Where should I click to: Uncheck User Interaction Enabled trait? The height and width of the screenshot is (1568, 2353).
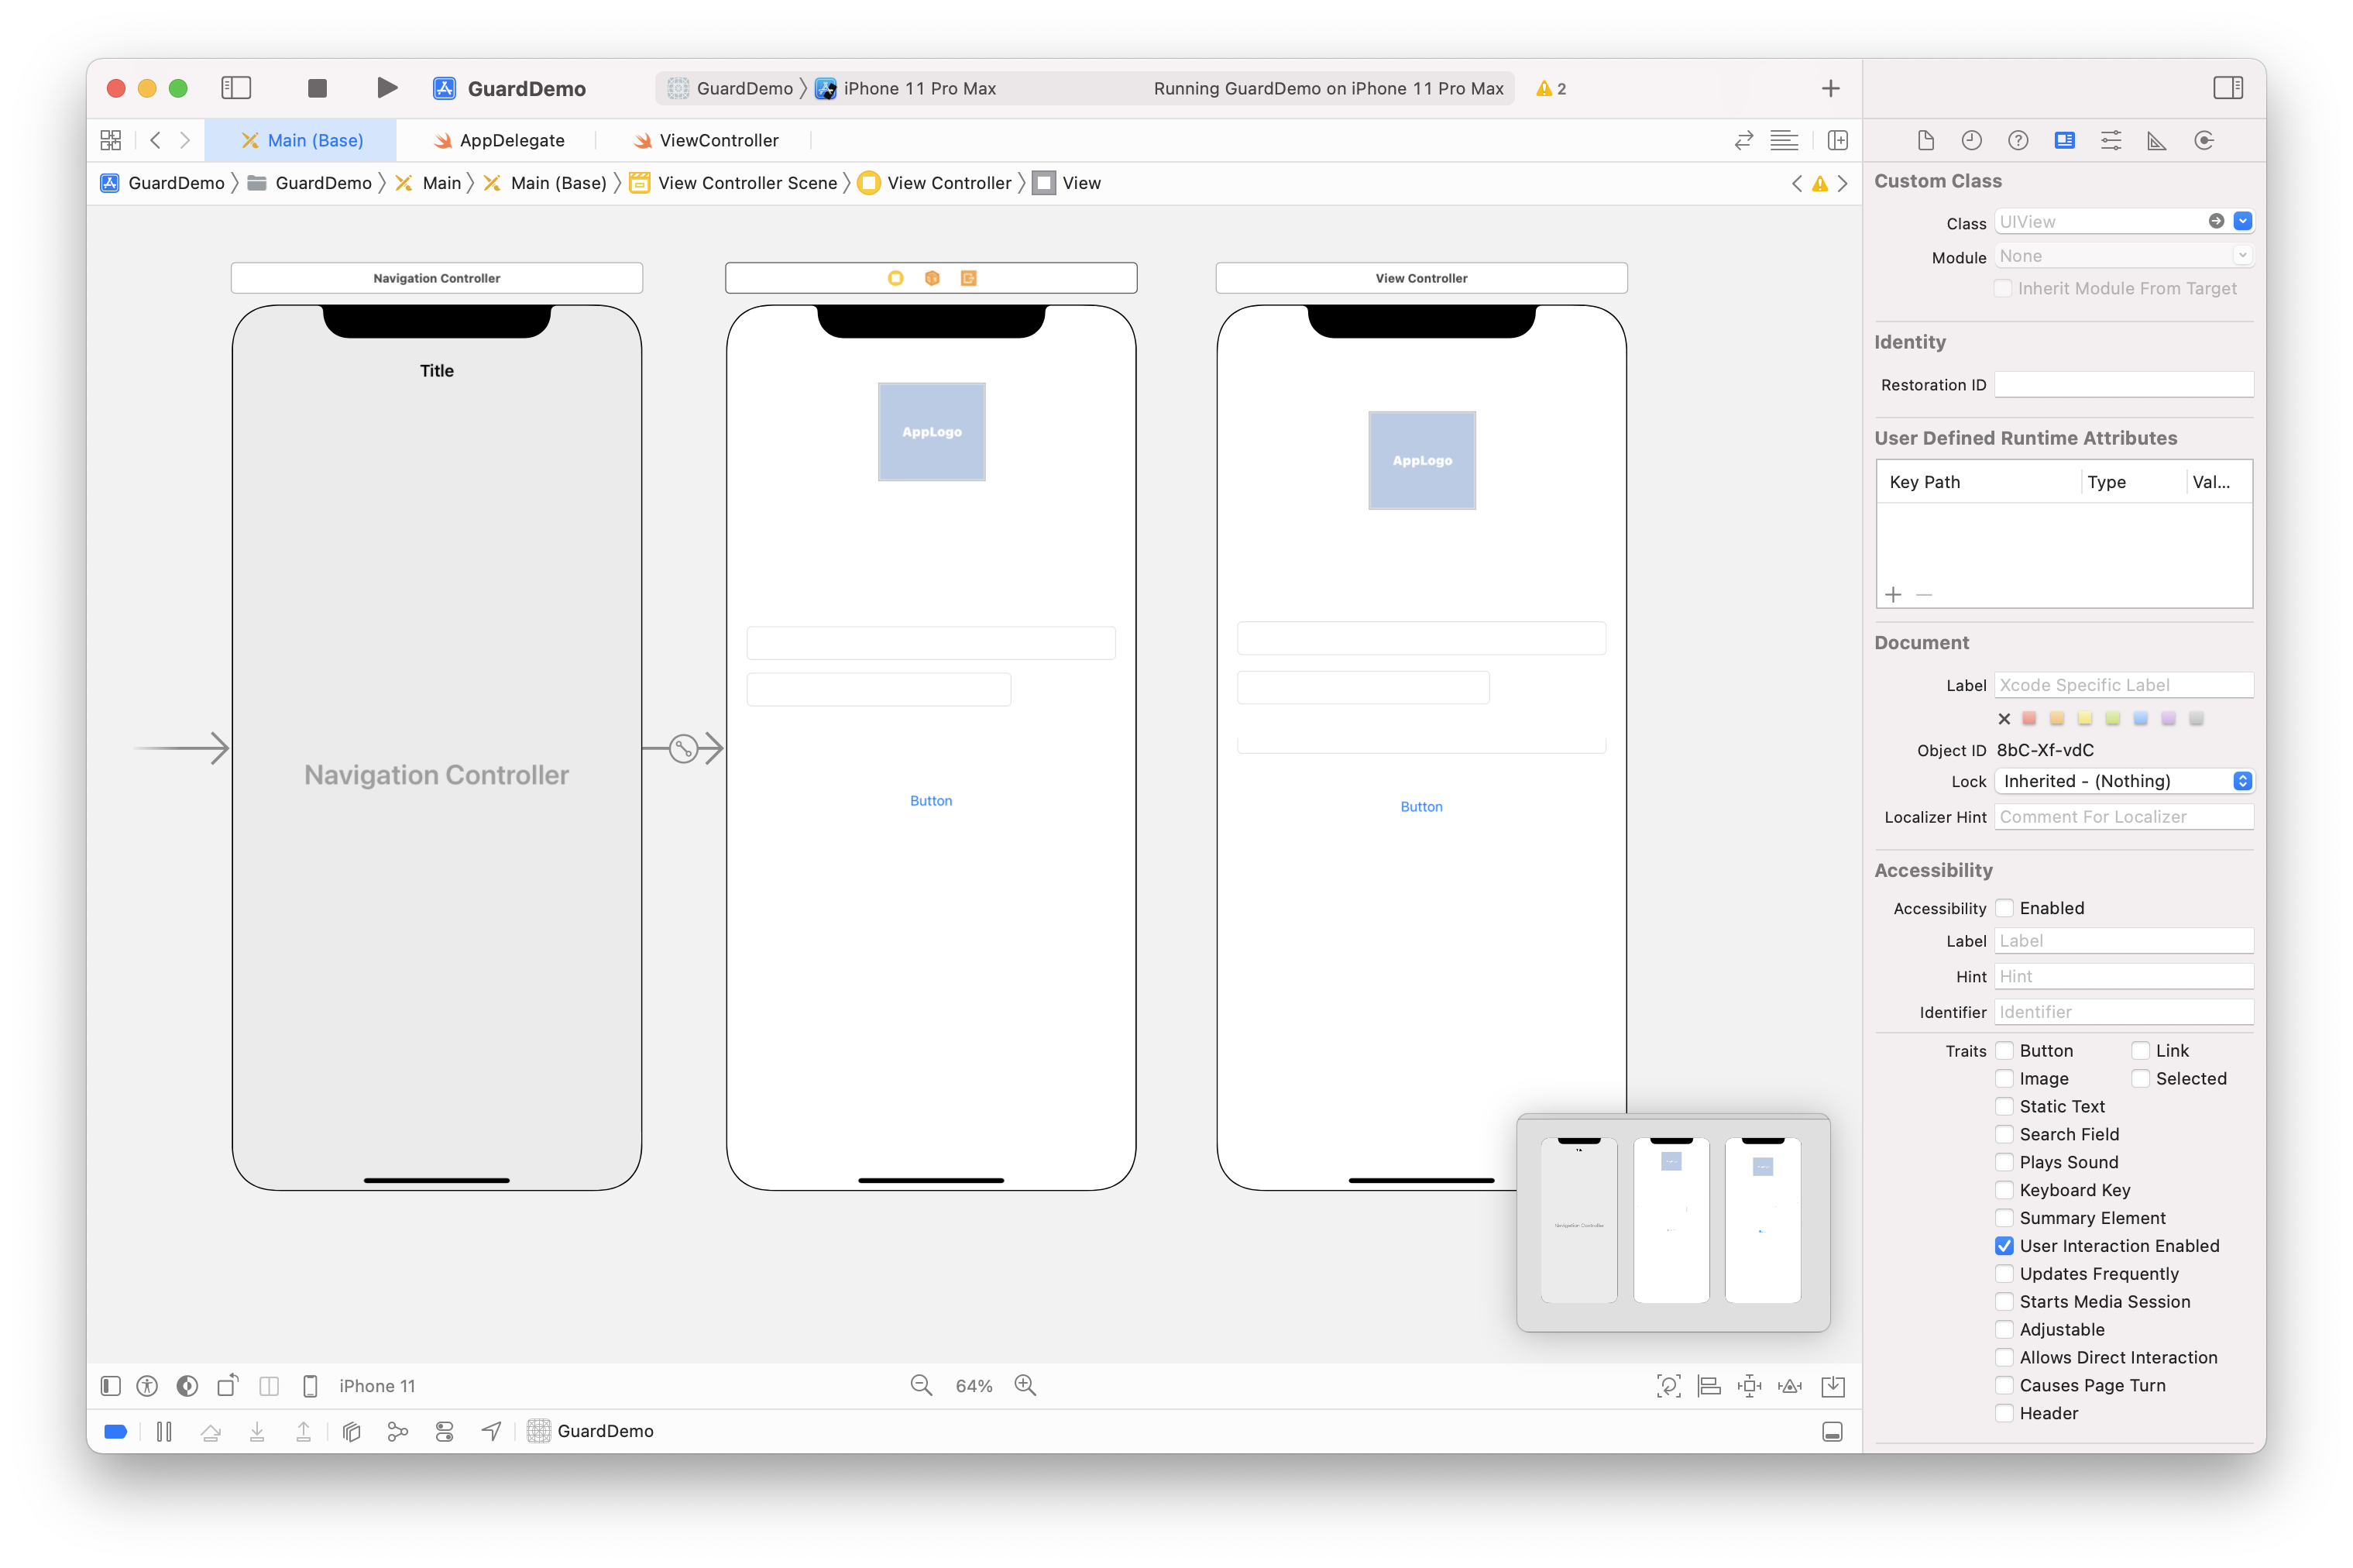pos(2004,1246)
